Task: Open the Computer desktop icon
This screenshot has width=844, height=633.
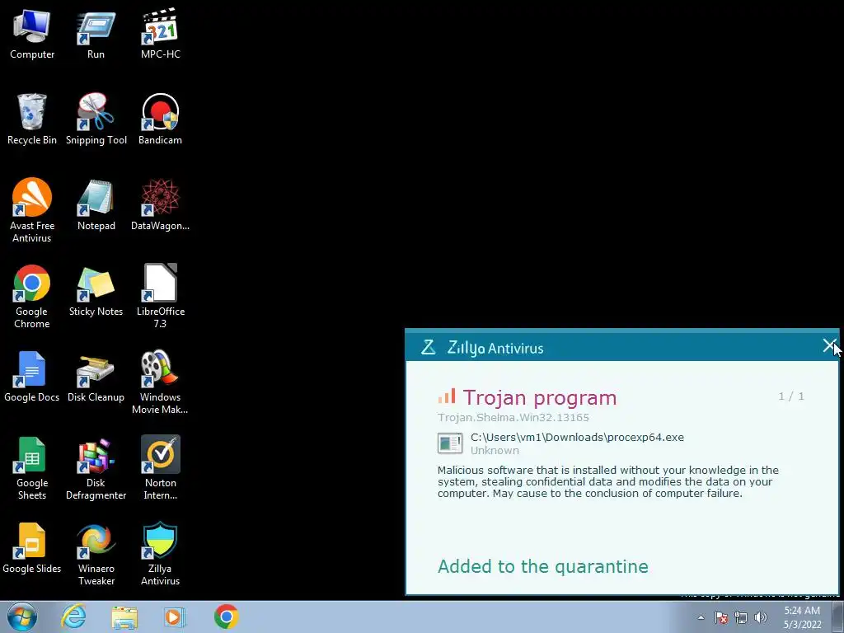Action: pos(32,35)
